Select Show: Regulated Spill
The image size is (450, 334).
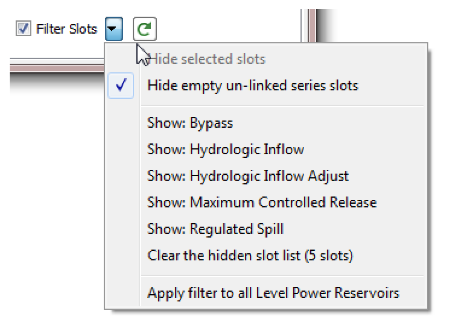[215, 229]
